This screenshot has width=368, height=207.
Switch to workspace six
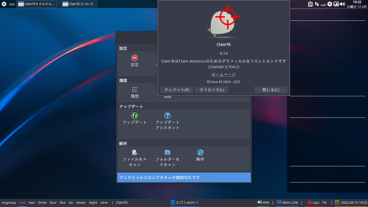click(71, 202)
